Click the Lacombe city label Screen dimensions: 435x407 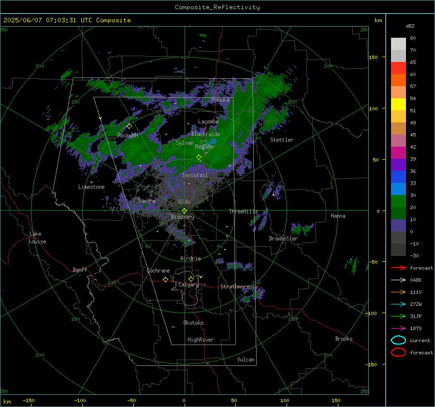coord(208,121)
